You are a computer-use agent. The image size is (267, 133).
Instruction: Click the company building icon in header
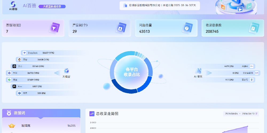point(125,5)
